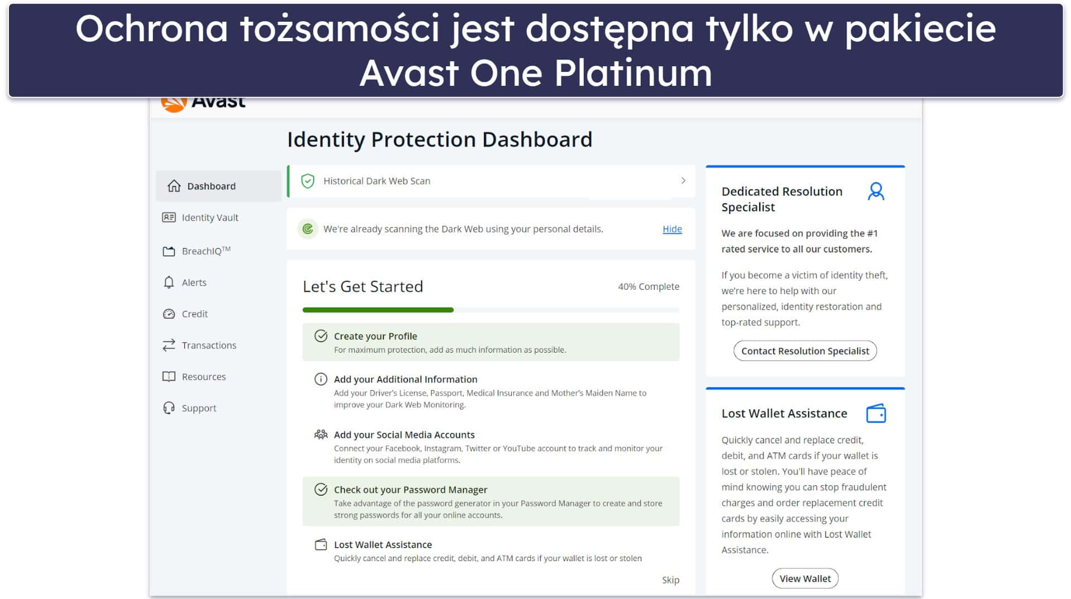This screenshot has height=599, width=1071.
Task: Click the green scanning radar icon
Action: (308, 229)
